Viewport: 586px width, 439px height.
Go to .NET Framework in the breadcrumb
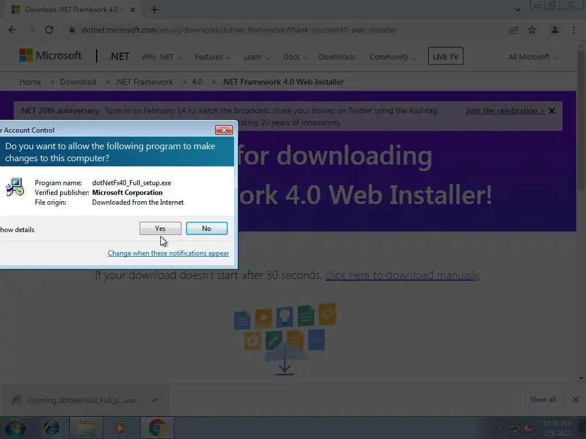coord(144,82)
